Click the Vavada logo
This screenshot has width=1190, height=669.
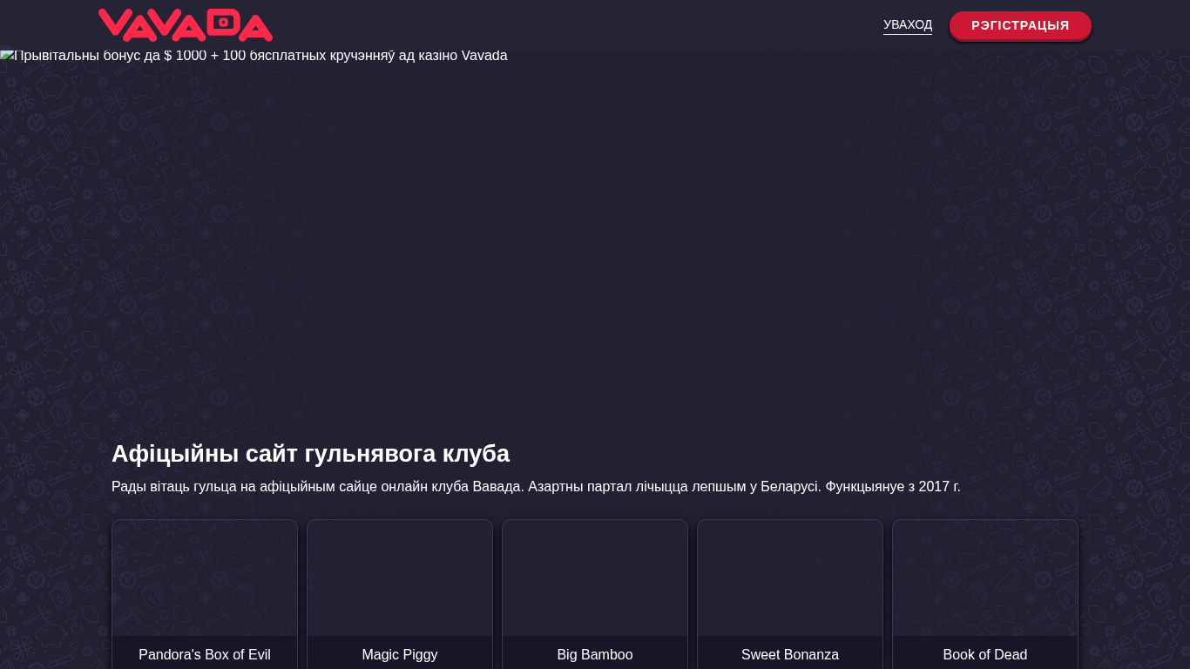click(186, 25)
